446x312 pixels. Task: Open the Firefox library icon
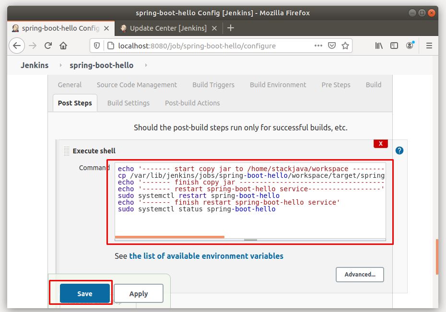click(378, 46)
